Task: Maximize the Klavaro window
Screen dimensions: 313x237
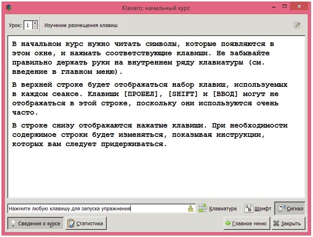Action: tap(285, 6)
